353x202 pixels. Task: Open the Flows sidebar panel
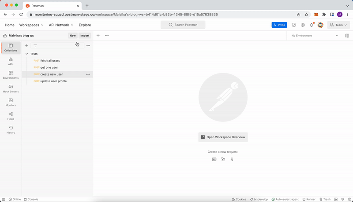pos(11,116)
